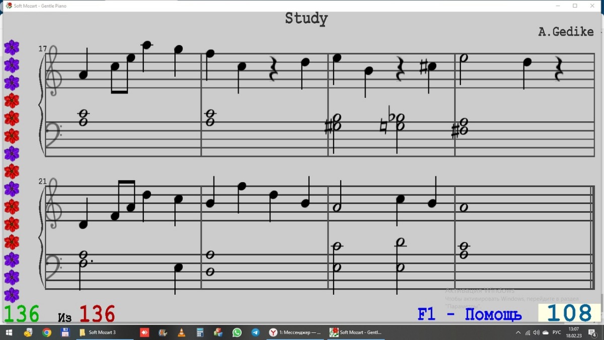Minimize the Gentle Piano window

coord(558,6)
